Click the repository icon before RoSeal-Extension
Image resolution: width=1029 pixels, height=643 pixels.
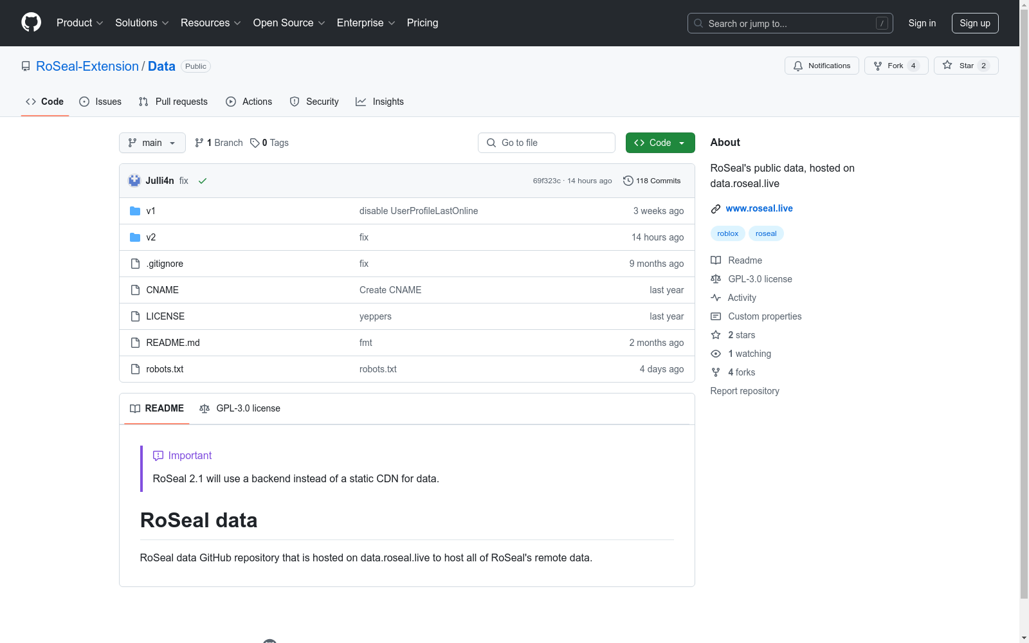26,66
